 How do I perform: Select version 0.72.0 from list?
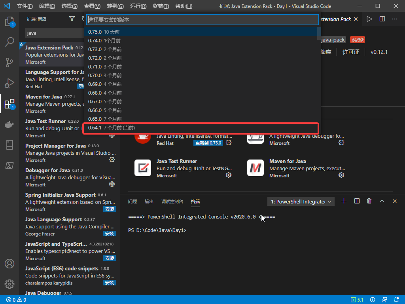click(201, 58)
